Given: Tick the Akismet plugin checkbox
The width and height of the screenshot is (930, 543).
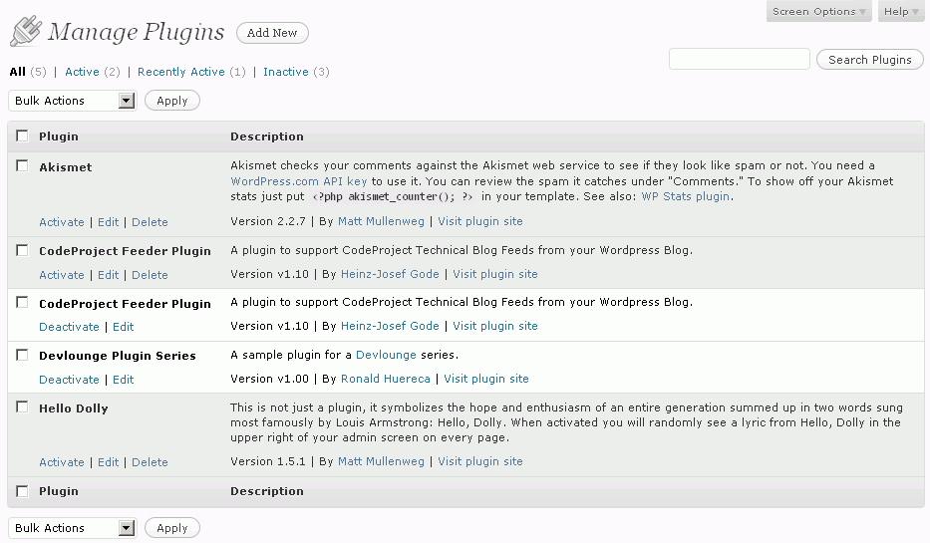Looking at the screenshot, I should click(x=23, y=166).
